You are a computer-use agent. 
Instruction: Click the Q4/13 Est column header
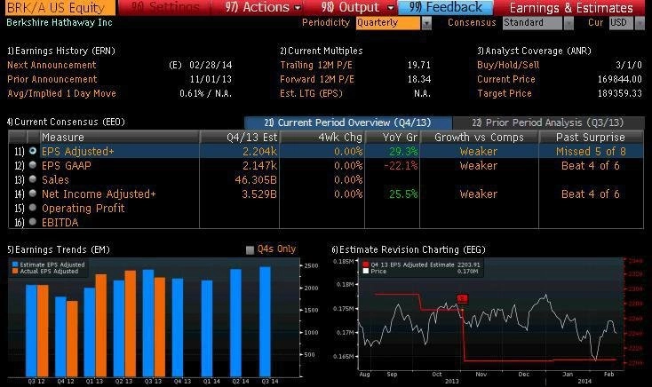pos(240,138)
